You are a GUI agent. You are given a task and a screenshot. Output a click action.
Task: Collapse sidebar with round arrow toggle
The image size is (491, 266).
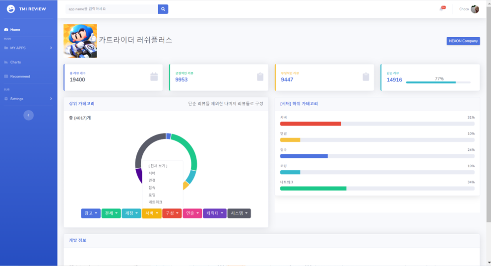[x=28, y=115]
